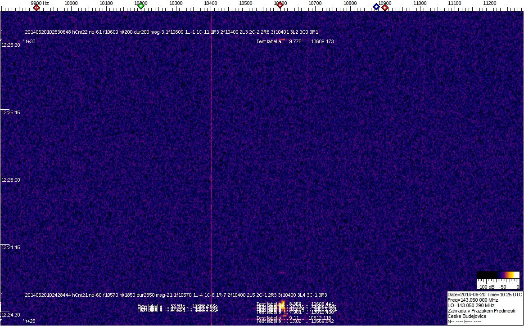Select the blue diamond frequency marker

(376, 7)
